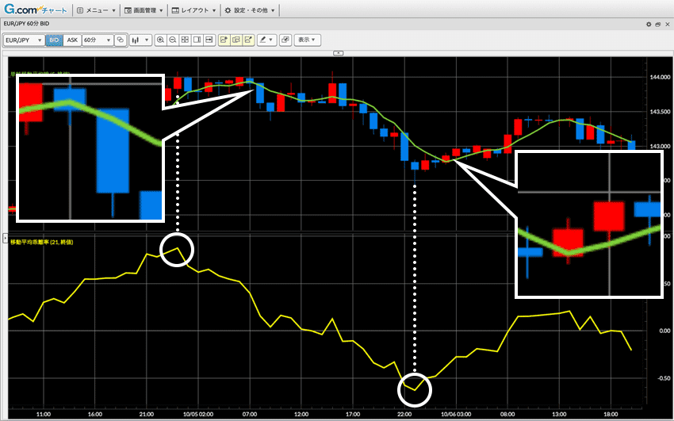Click the 13:00 time axis label

[559, 415]
